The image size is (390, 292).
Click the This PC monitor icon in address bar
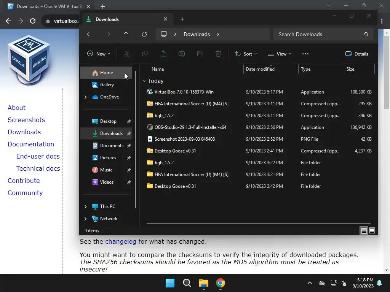point(164,34)
